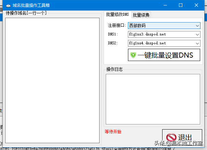The image size is (207, 150).
Task: Click inside the 操作日志 log box
Action: coord(153,99)
